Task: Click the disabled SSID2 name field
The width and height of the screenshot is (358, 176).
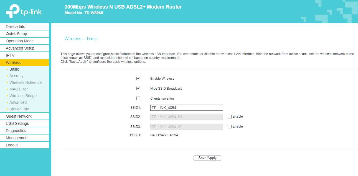Action: 187,117
